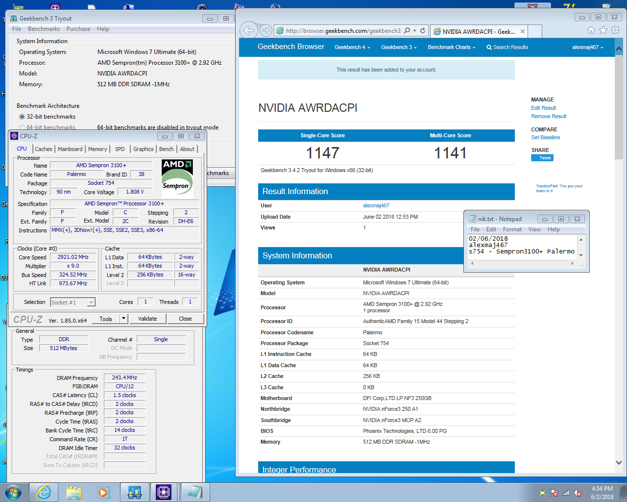The width and height of the screenshot is (627, 502).
Task: Open the alexmaj467 account dropdown
Action: click(x=588, y=47)
